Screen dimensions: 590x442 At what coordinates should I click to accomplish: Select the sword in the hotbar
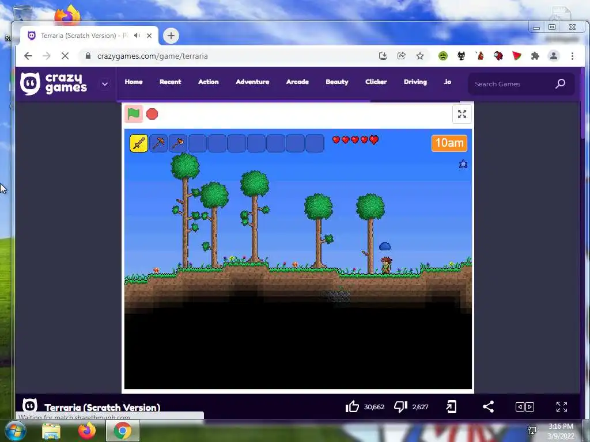point(139,143)
